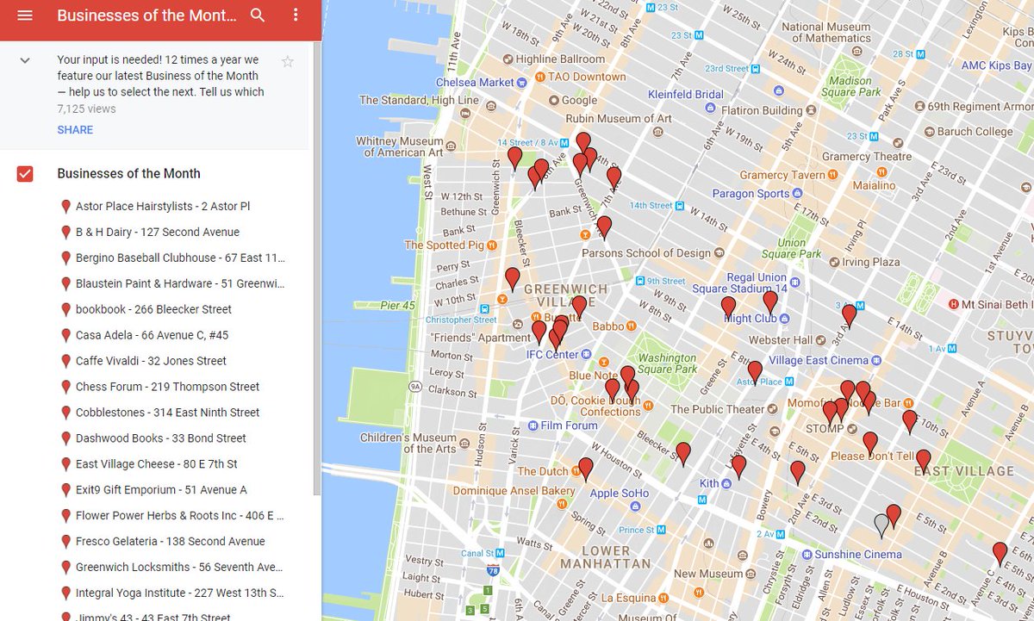Click the Chelsea Market map label
Image resolution: width=1034 pixels, height=621 pixels.
coord(475,83)
